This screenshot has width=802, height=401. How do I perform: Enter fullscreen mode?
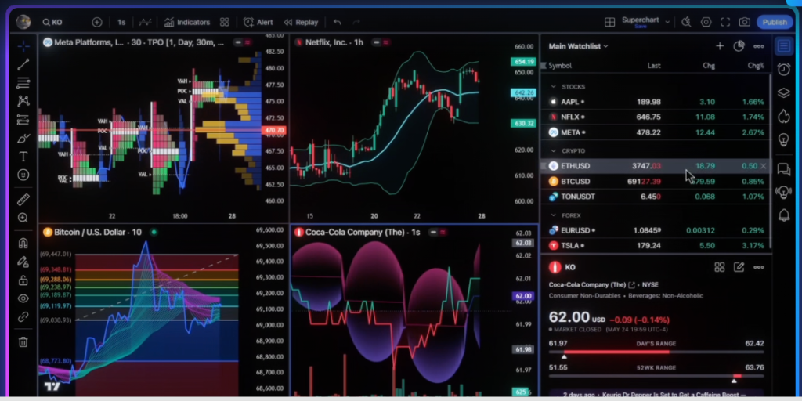(725, 22)
